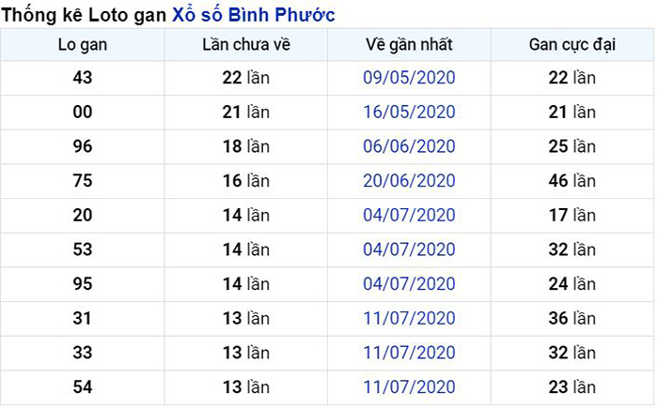Click the "Xổ số Bình Phước" title link
The height and width of the screenshot is (408, 658).
pos(254,15)
